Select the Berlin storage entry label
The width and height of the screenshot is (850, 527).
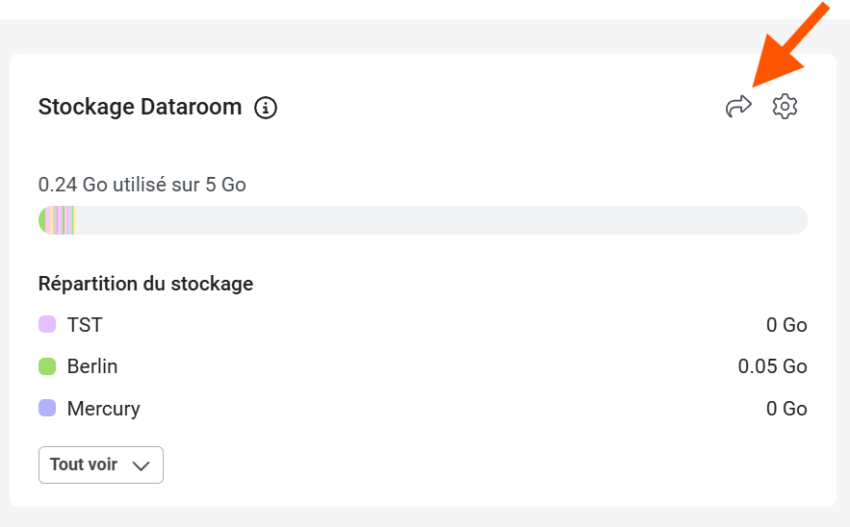tap(92, 366)
